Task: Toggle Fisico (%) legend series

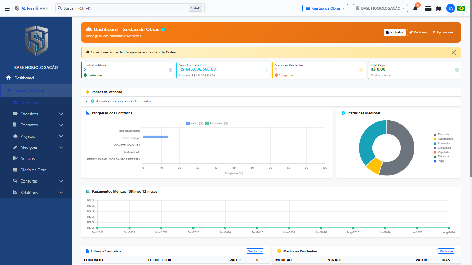Action: pos(195,123)
